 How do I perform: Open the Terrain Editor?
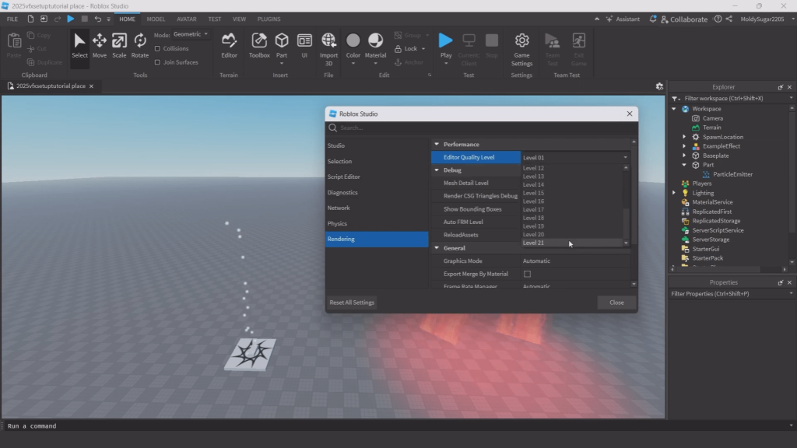click(x=230, y=46)
